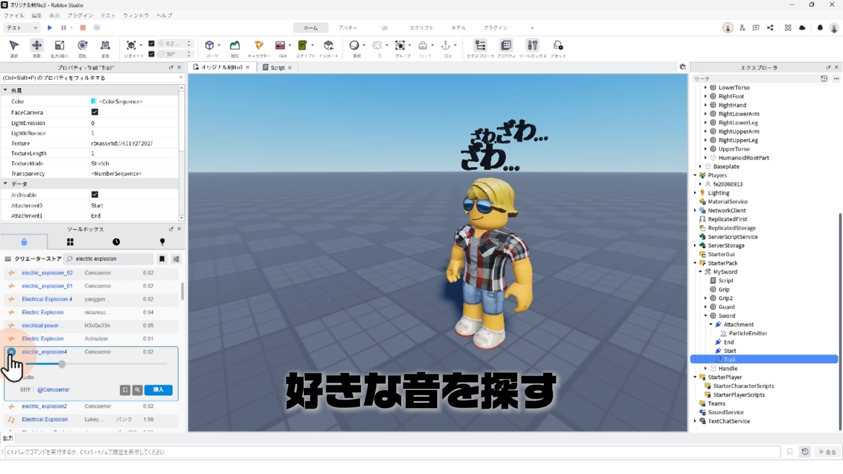
Task: Expand the Handle item in Explorer
Action: pyautogui.click(x=706, y=368)
